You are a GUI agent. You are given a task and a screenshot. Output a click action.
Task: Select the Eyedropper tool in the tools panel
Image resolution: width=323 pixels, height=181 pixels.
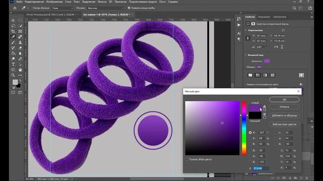pyautogui.click(x=13, y=37)
